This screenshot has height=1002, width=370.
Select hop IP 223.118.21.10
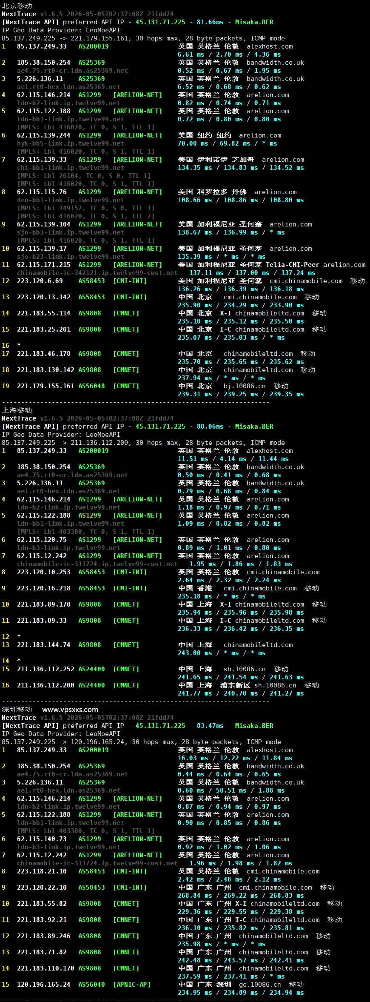tap(42, 871)
